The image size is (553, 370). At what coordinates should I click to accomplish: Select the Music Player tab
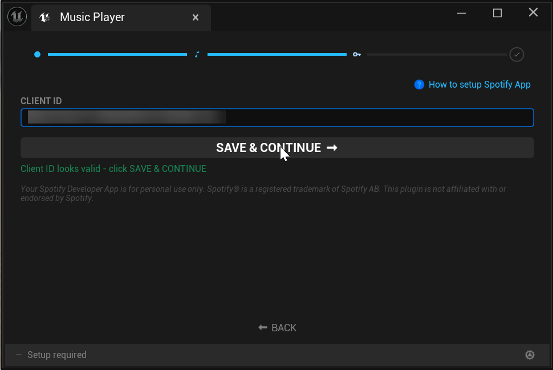(121, 17)
